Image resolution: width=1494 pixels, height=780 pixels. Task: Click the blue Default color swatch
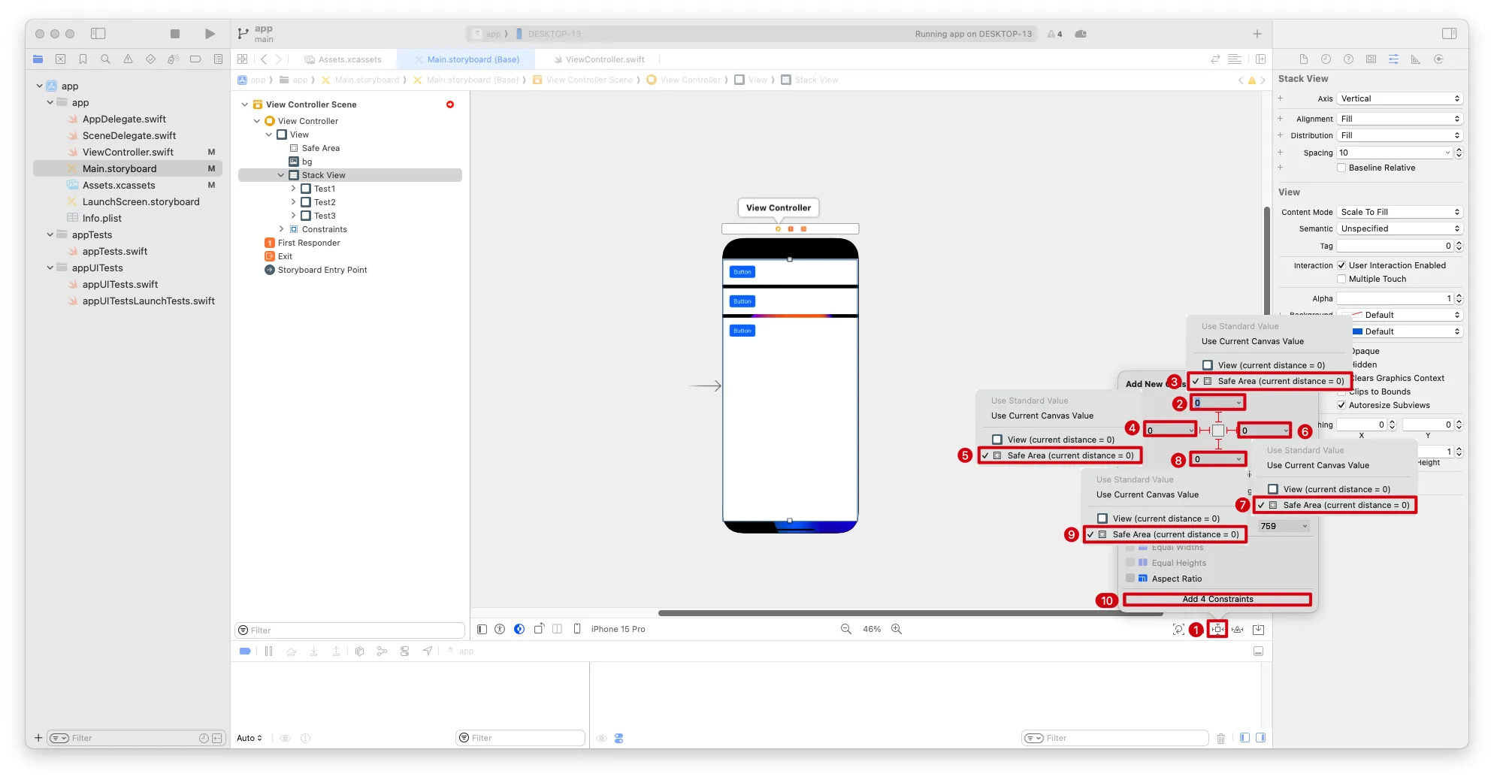[1357, 332]
